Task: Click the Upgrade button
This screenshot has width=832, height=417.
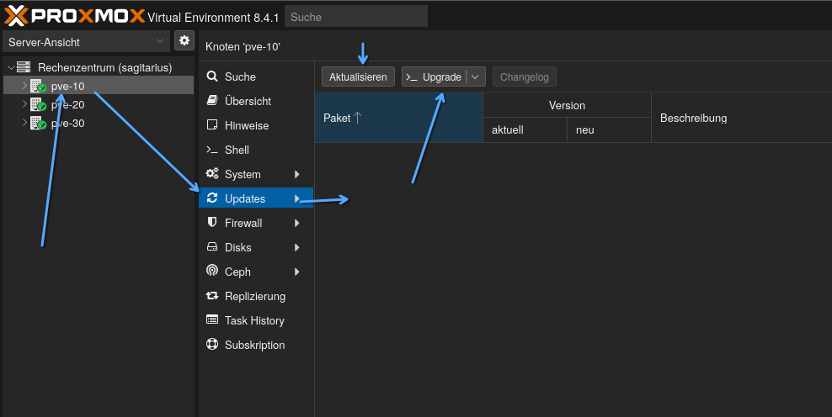Action: pyautogui.click(x=434, y=77)
